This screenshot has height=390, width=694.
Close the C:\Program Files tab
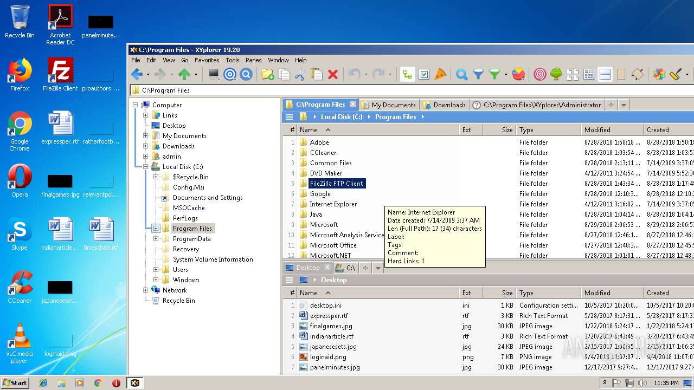pyautogui.click(x=352, y=105)
